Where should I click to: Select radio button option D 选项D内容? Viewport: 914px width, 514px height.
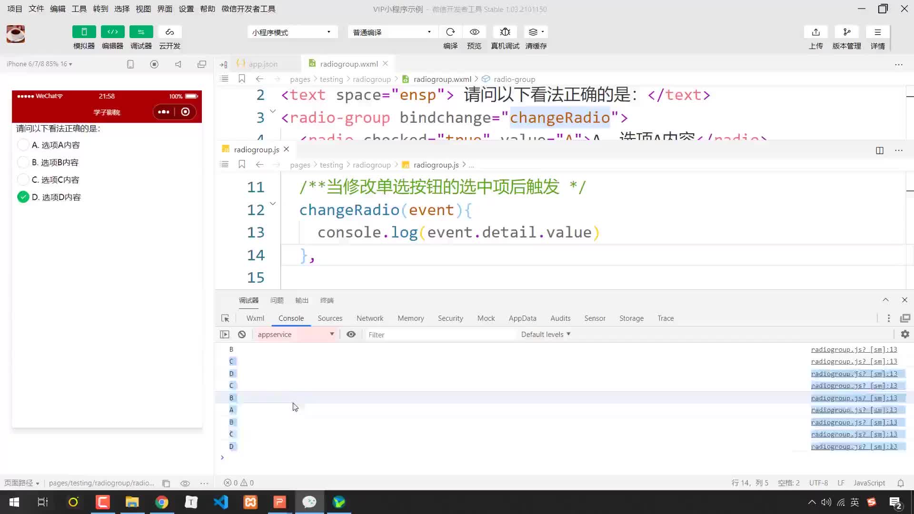(23, 197)
